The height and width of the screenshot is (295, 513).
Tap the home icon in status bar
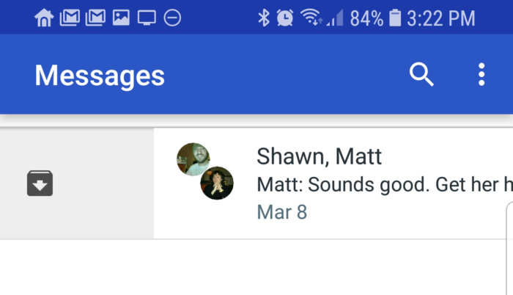(44, 18)
